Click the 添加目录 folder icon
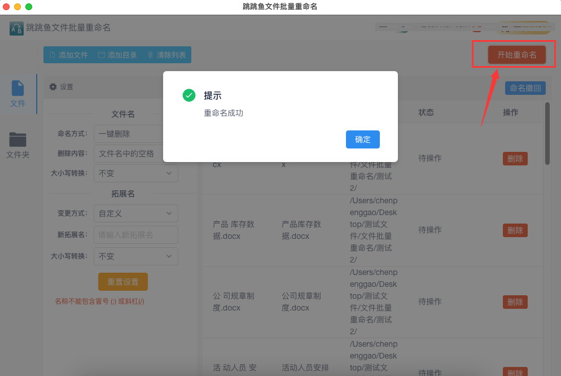Viewport: 561px width, 376px height. (x=102, y=55)
